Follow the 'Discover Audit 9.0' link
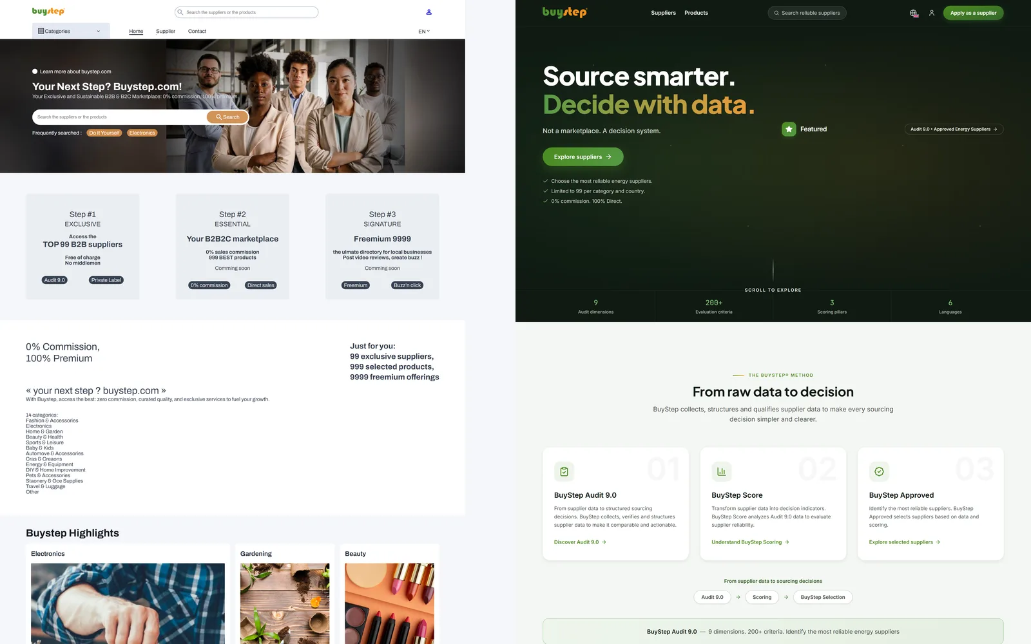This screenshot has height=644, width=1031. pos(580,542)
